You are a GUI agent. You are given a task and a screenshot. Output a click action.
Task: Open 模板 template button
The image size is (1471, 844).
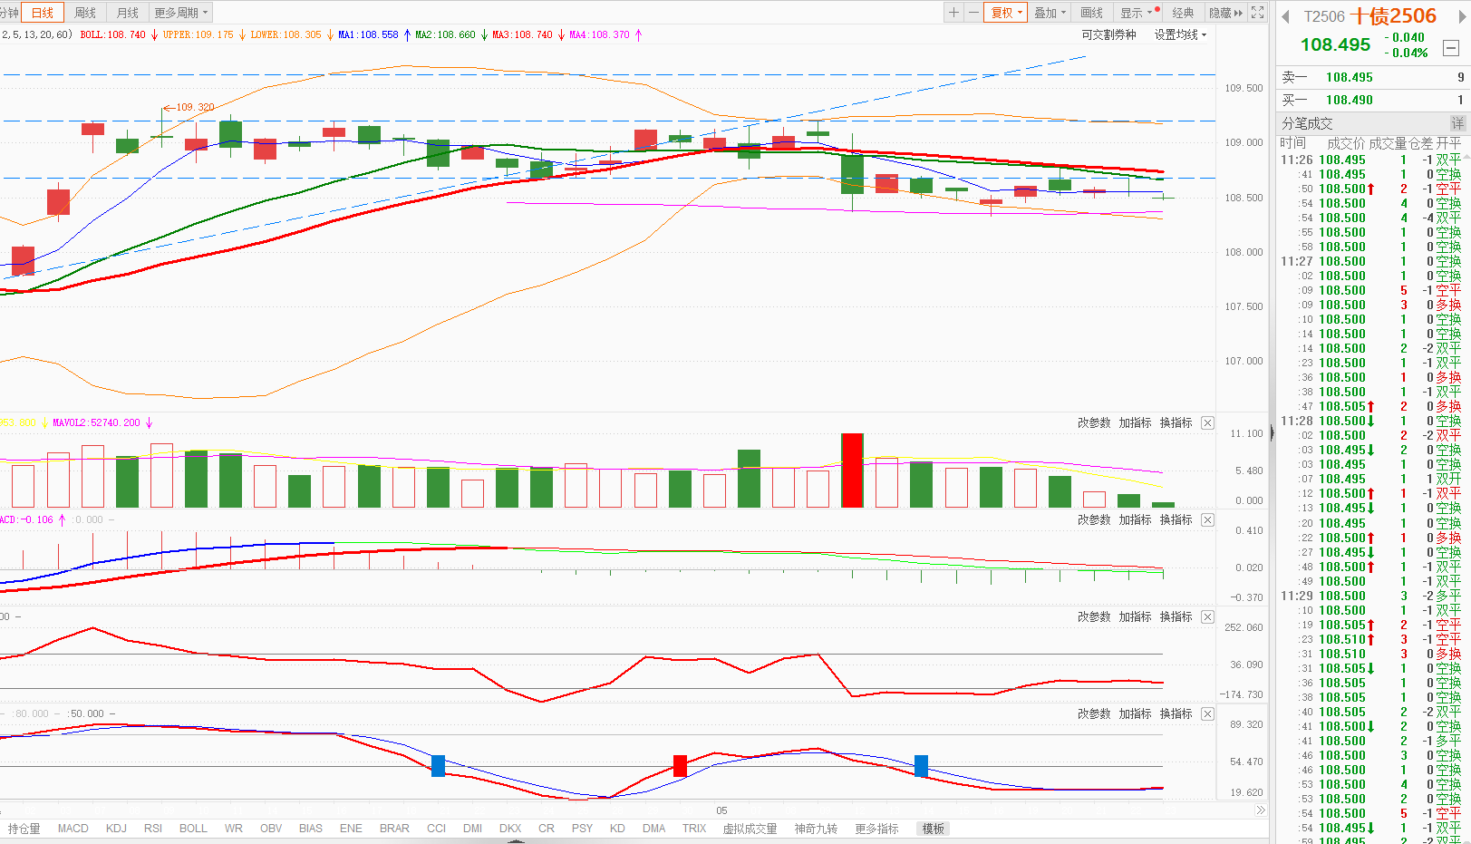934,829
